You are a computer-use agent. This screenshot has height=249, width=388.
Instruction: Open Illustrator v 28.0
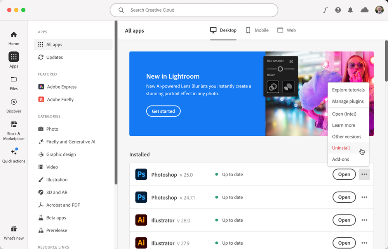click(344, 220)
